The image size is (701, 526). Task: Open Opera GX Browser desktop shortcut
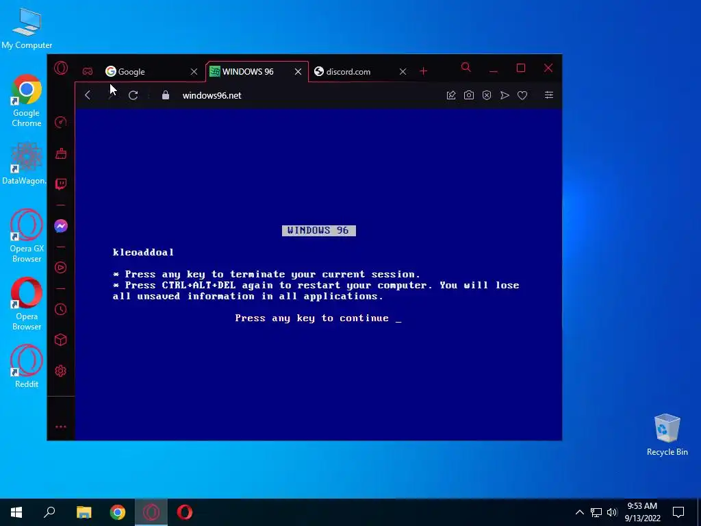[x=27, y=236]
